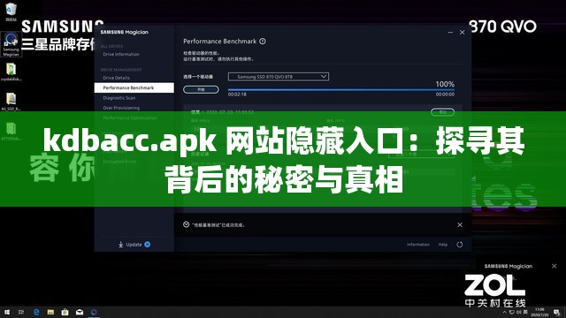Open the Windows Start menu
The height and width of the screenshot is (318, 566).
(7, 312)
